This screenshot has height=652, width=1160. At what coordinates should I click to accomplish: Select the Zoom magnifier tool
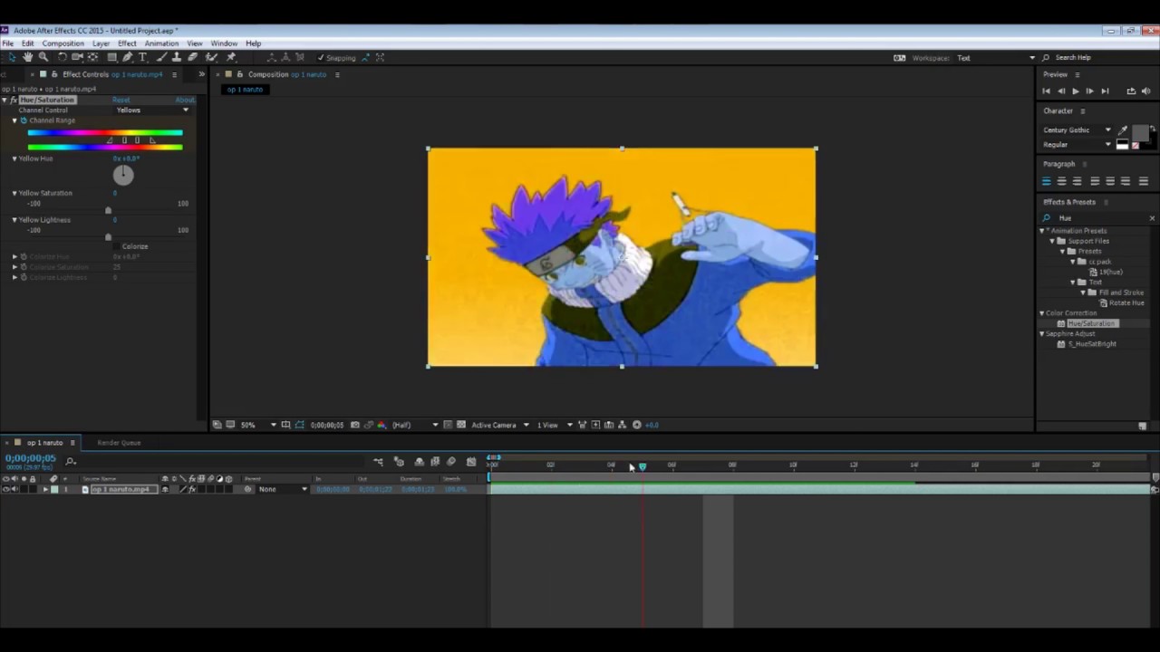tap(43, 57)
